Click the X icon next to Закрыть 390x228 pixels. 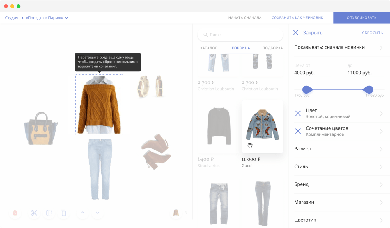(x=296, y=33)
